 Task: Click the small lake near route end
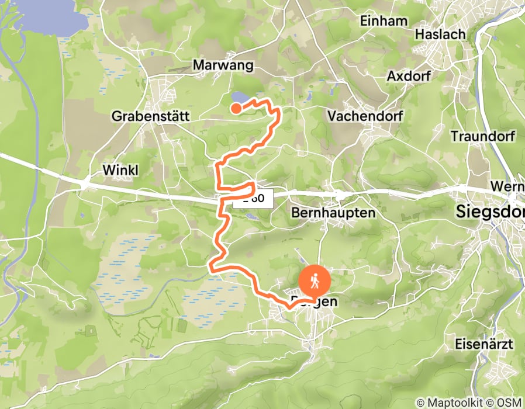(240, 98)
